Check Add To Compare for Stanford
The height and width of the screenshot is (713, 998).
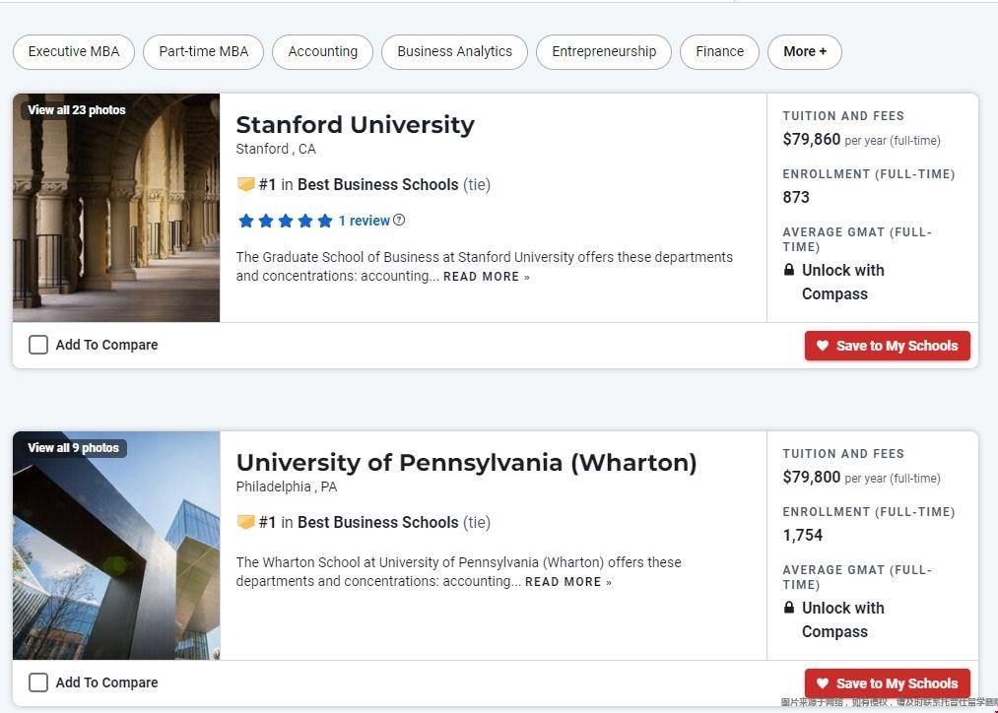point(38,345)
